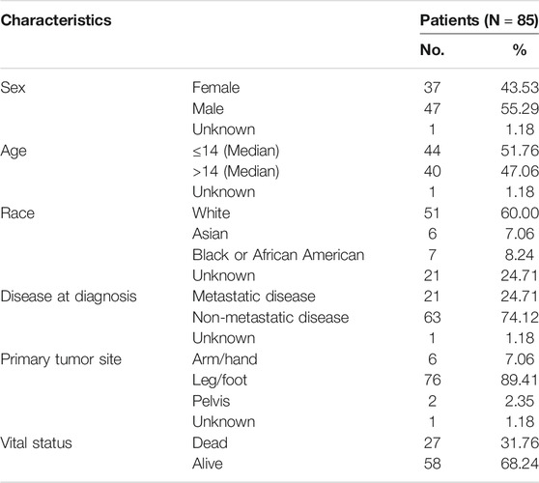Viewport: 539px width, 483px height.
Task: Click the ≤14 (Median) age entry
Action: tap(236, 151)
